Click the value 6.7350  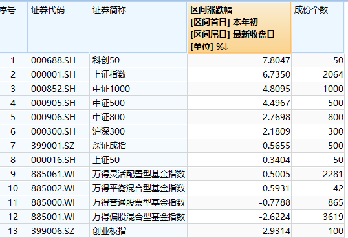(x=276, y=74)
